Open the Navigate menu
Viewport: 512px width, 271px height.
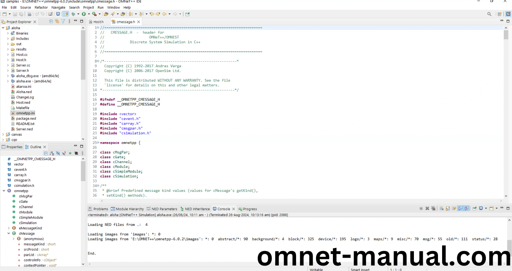click(58, 7)
